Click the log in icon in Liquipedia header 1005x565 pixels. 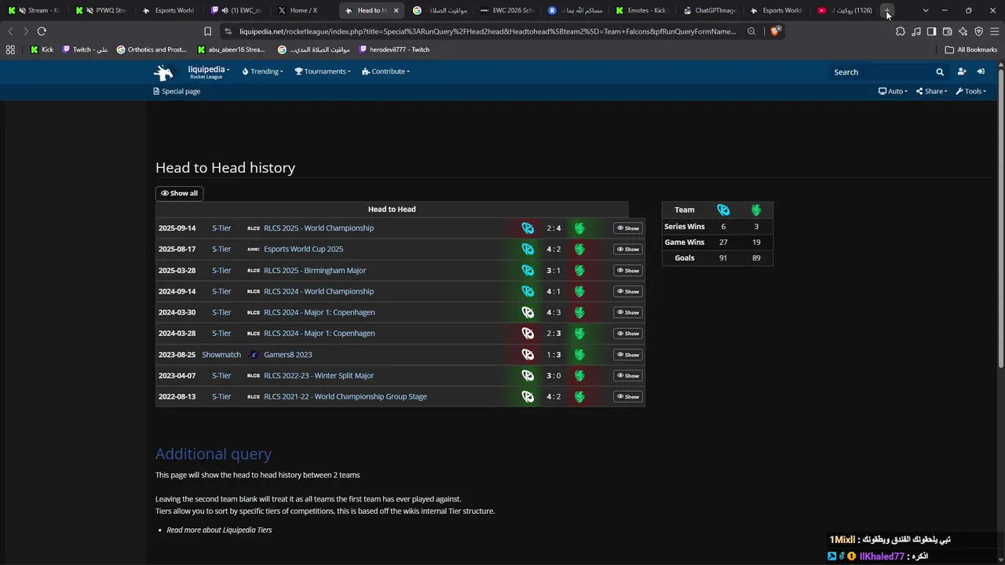(981, 71)
